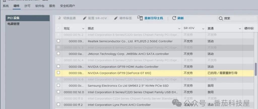This screenshot has height=109, width=258.
Task: Open the Passthrough (直通) column dropdown arrow
Action: coord(240,29)
